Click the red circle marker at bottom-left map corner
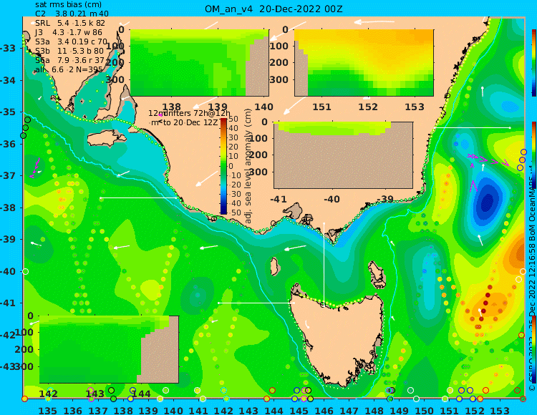The width and height of the screenshot is (537, 415). point(24,399)
